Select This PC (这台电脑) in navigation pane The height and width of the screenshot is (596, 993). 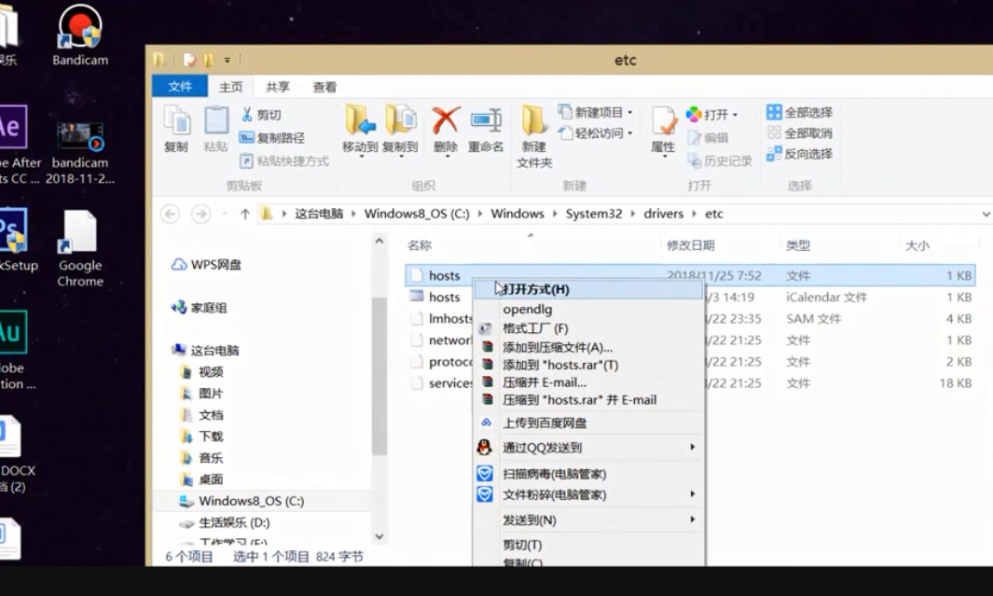tap(206, 351)
